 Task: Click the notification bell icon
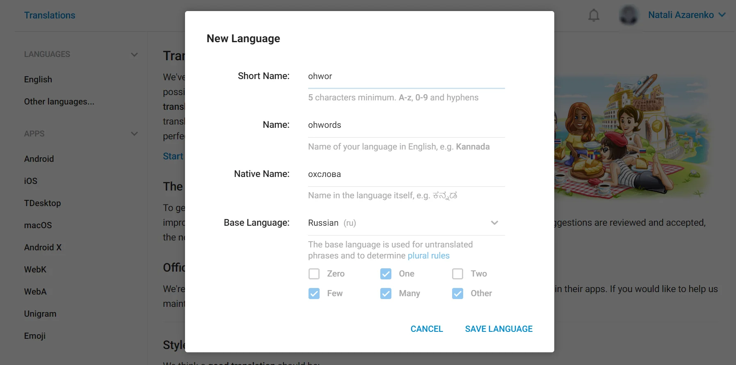[x=593, y=16]
